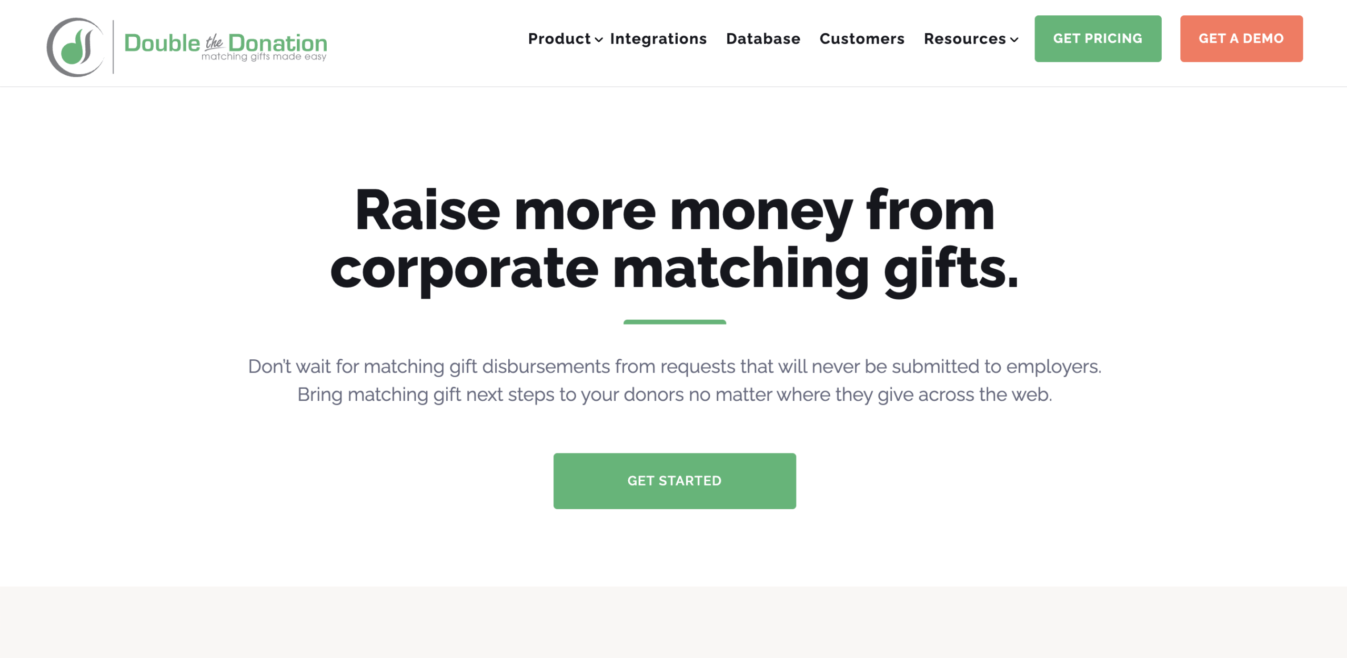Visit the Customers page
This screenshot has height=658, width=1347.
[862, 39]
